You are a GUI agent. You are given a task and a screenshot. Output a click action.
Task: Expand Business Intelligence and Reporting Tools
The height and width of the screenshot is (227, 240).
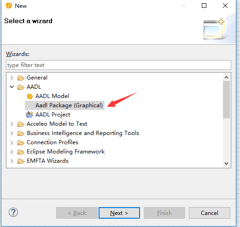tap(12, 133)
